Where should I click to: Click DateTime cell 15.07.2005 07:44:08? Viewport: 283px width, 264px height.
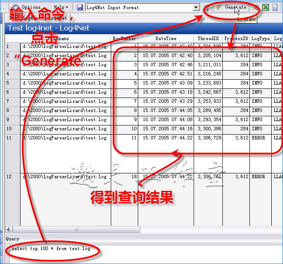point(166,120)
